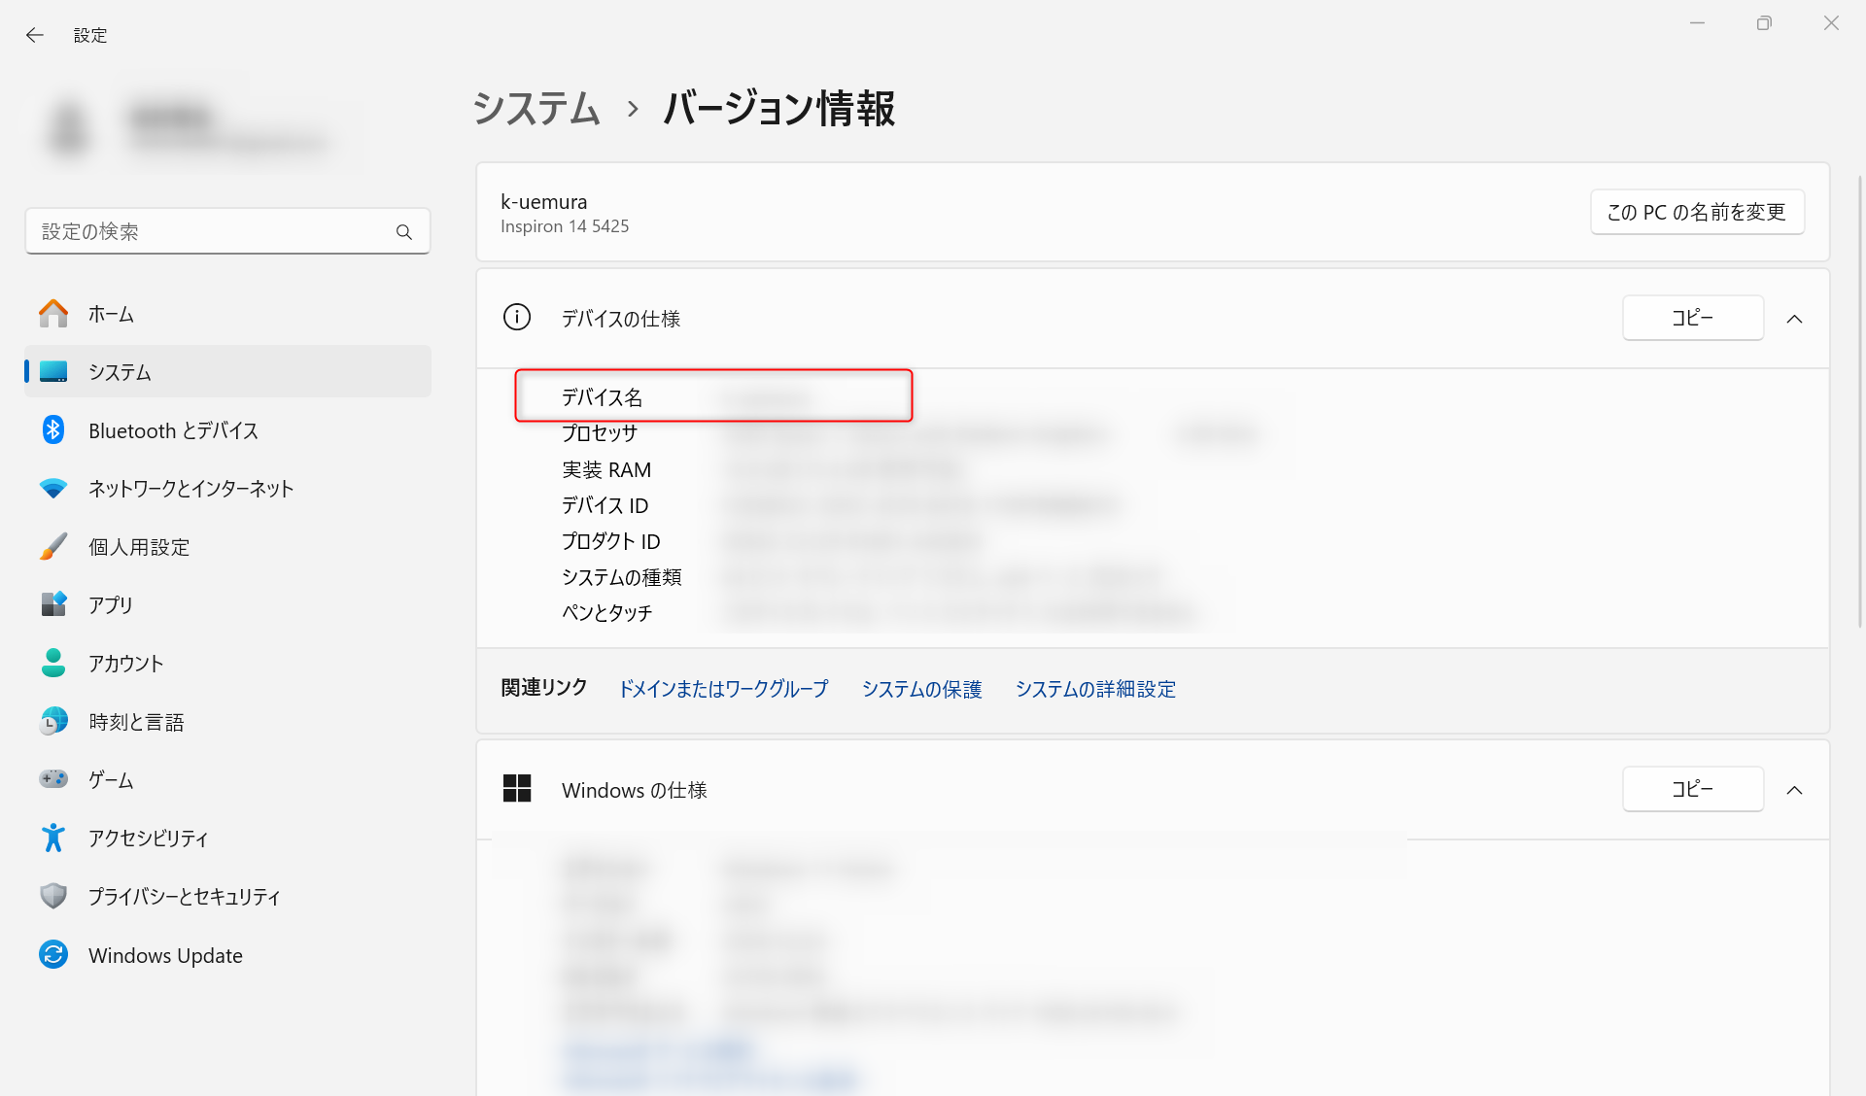This screenshot has height=1096, width=1866.
Task: Collapse the デバイスの仕様 section chevron
Action: [1794, 319]
